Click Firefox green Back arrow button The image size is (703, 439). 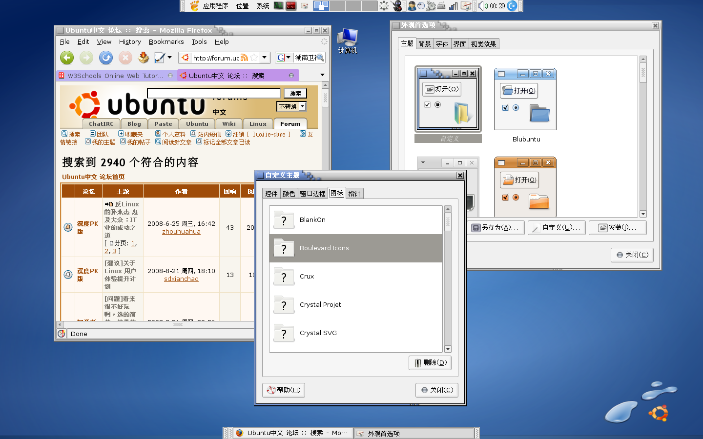click(x=67, y=58)
